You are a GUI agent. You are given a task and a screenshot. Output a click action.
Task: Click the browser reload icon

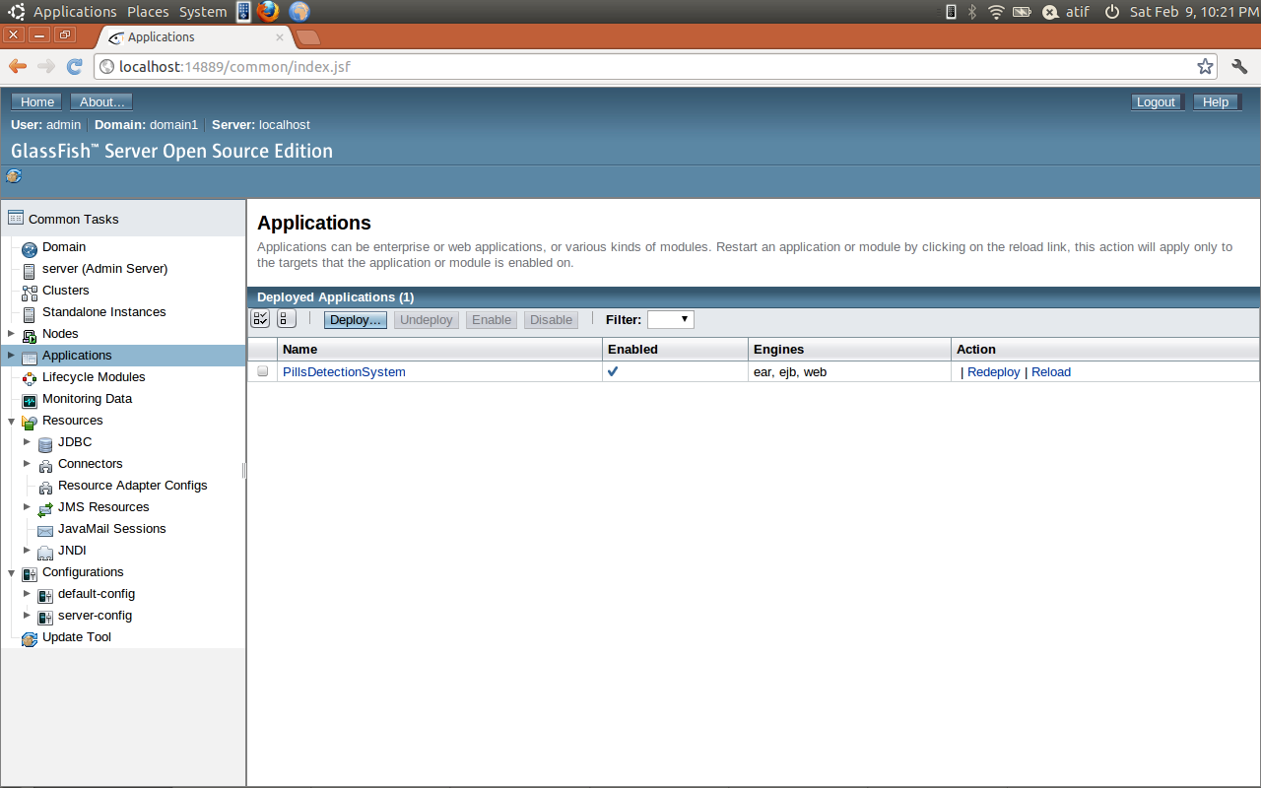point(74,66)
